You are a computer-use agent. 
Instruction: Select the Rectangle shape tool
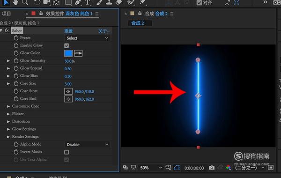[x=68, y=2]
